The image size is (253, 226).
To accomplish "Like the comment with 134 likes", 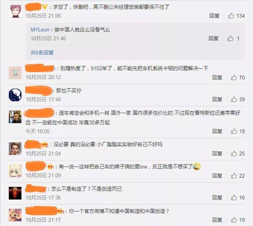I will (x=231, y=16).
